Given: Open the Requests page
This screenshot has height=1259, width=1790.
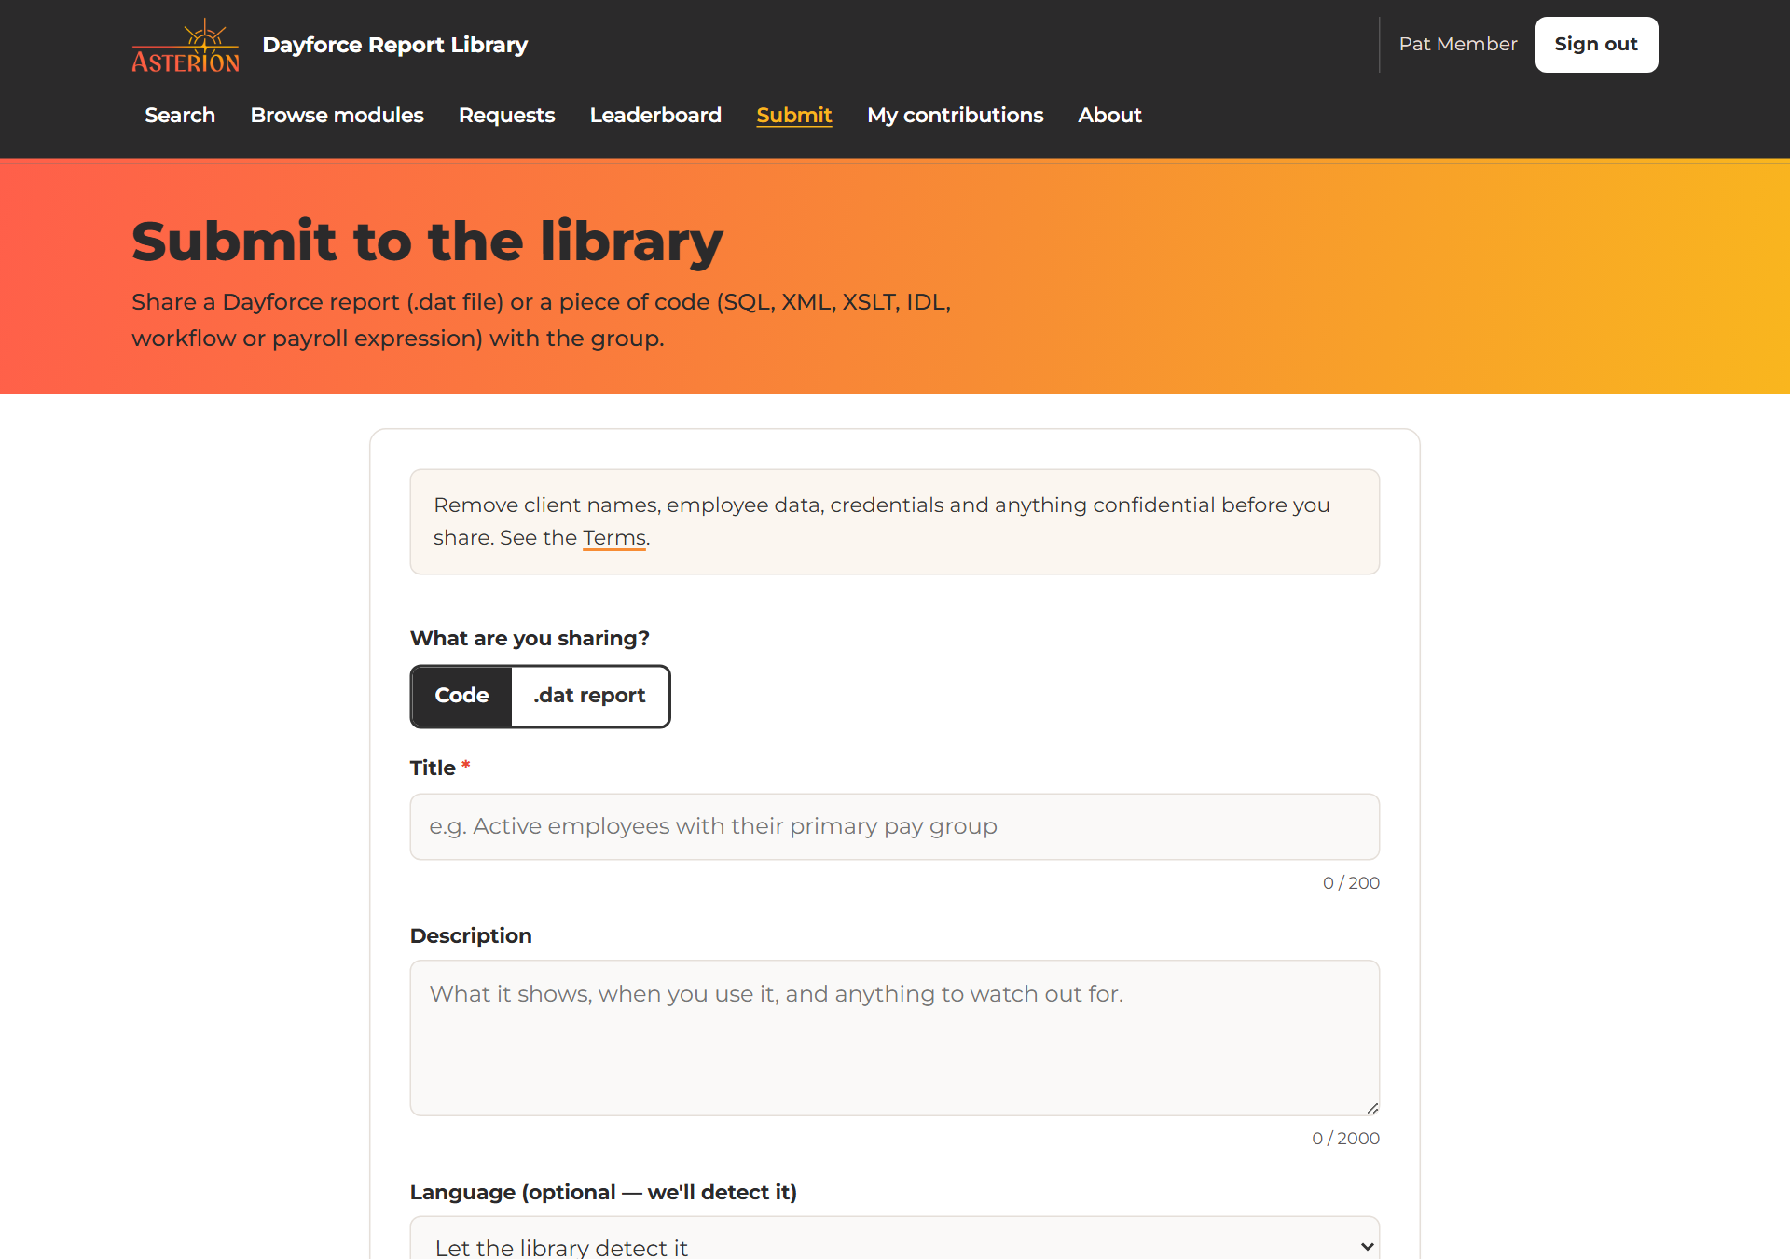Looking at the screenshot, I should (x=506, y=115).
